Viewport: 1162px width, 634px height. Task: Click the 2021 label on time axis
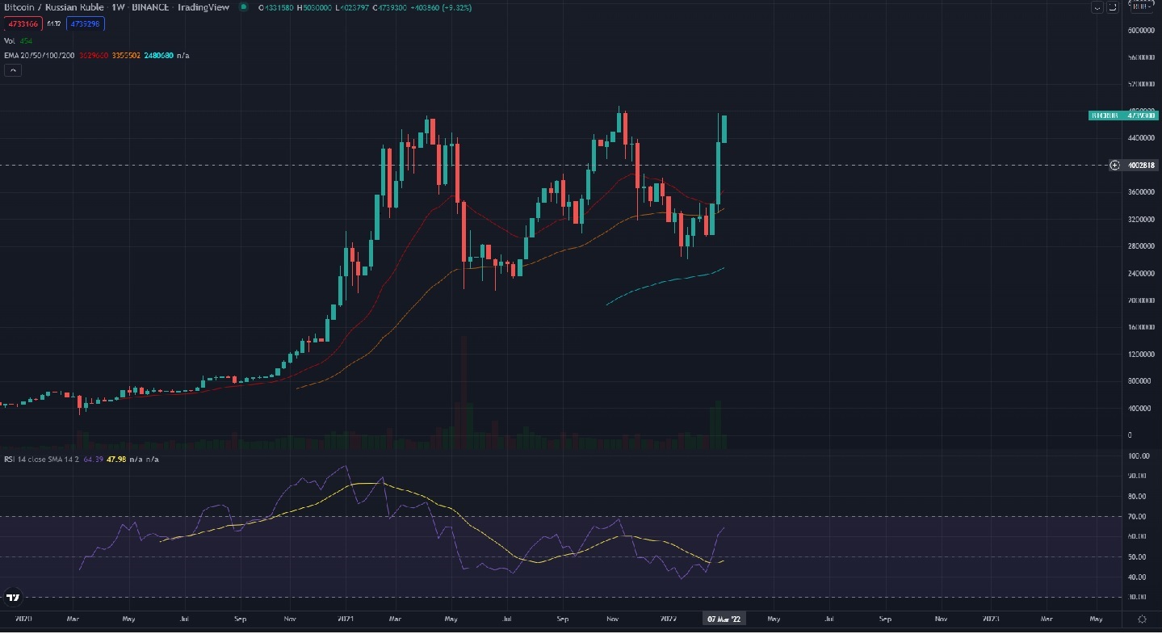346,619
